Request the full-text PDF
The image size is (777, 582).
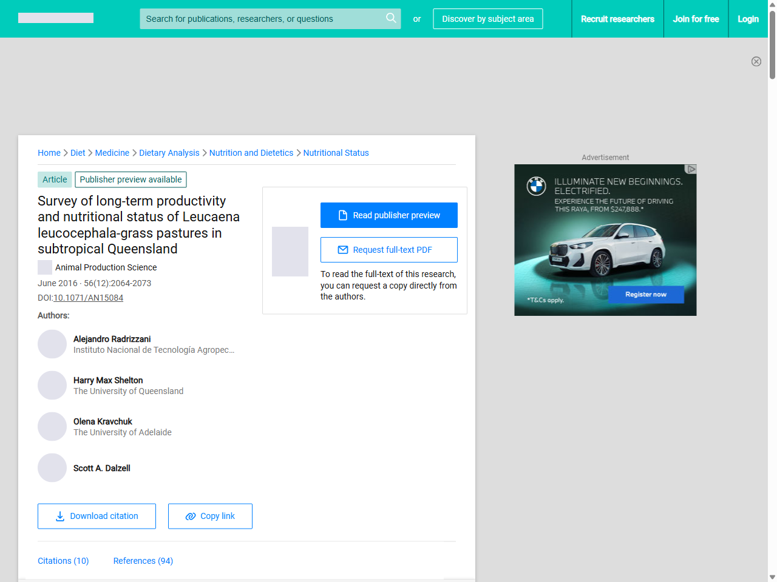coord(388,250)
